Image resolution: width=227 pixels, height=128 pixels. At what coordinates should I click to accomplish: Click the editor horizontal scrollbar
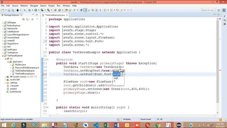(x=132, y=116)
